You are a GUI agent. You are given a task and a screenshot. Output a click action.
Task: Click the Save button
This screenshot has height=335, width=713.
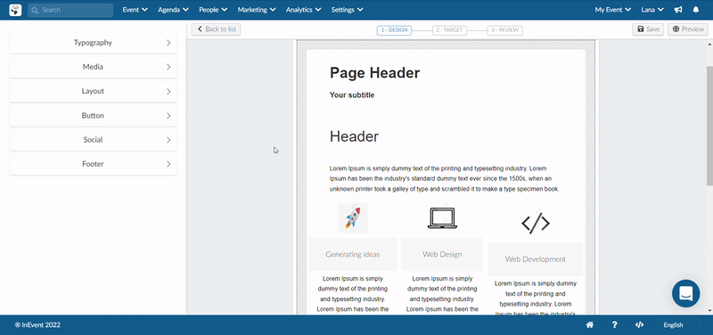[648, 29]
